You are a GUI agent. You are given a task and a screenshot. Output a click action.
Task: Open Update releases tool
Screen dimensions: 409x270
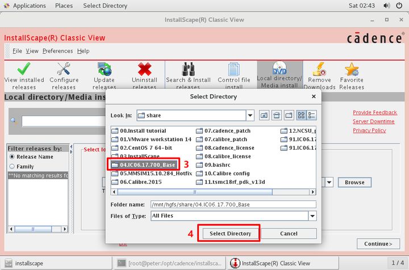pyautogui.click(x=105, y=76)
